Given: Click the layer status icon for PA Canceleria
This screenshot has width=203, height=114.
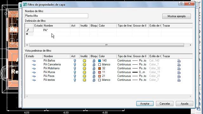Looking at the screenshot, I should coord(34,65).
